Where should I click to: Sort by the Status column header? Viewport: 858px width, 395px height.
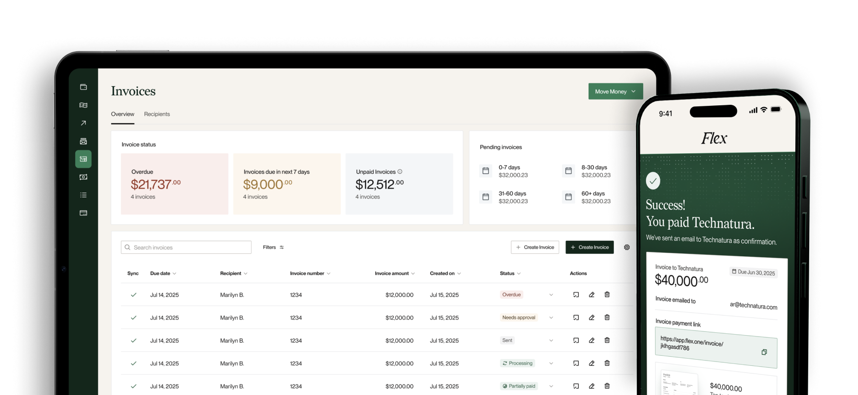coord(510,273)
